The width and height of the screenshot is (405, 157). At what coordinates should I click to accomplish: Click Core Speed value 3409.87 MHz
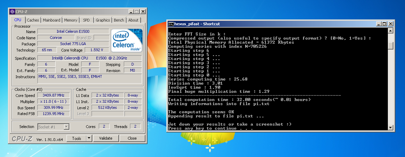[54, 95]
